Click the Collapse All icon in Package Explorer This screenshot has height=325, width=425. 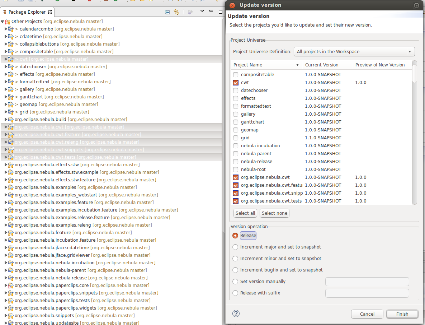[x=167, y=12]
